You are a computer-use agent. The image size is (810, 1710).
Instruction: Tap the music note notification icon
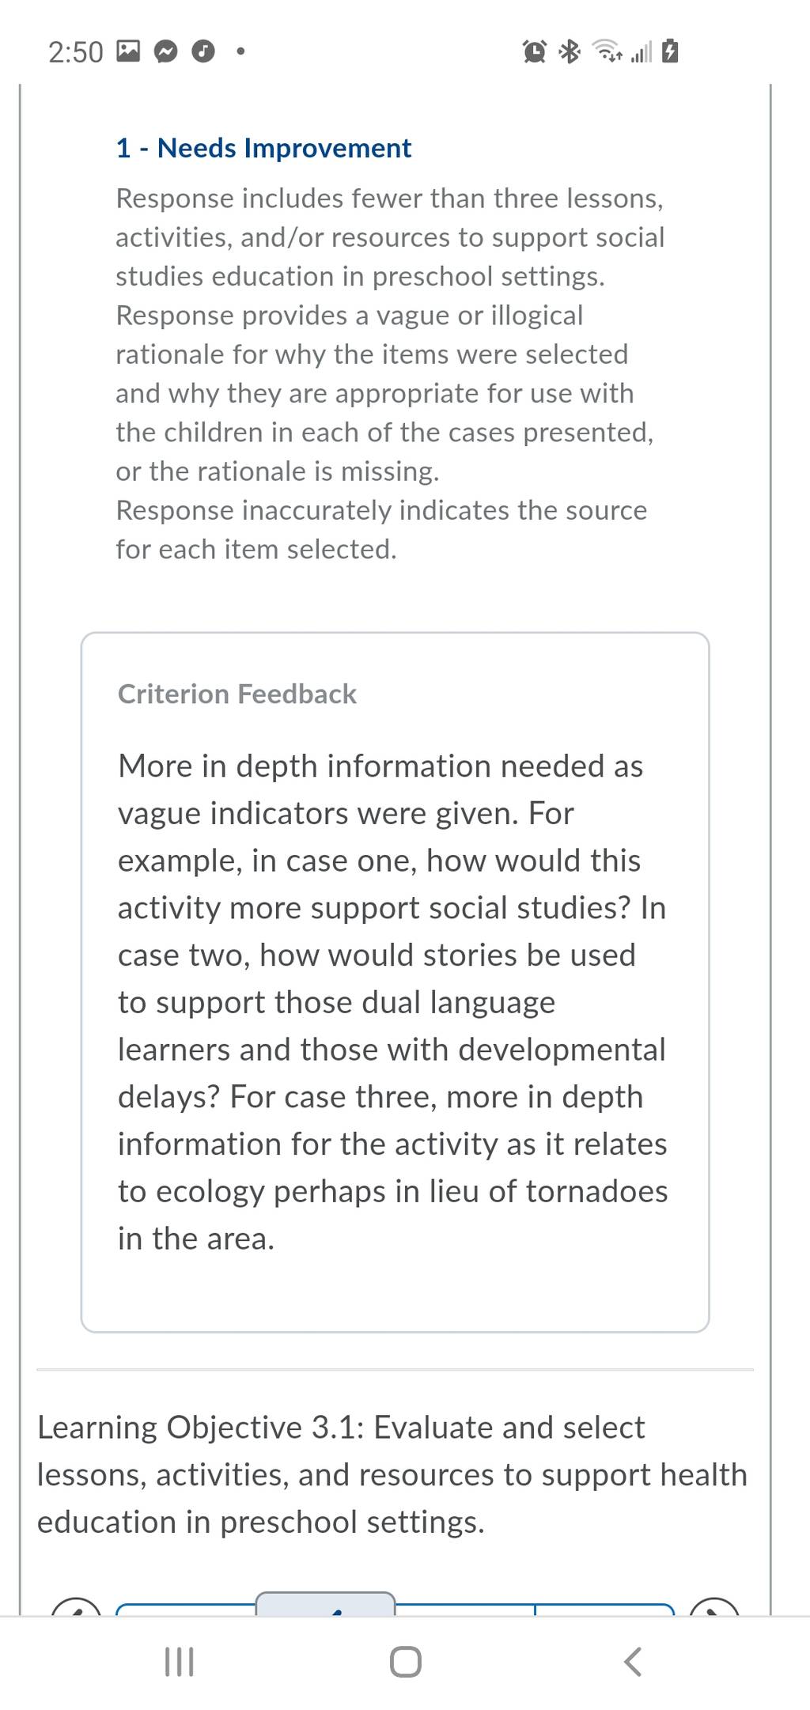[x=203, y=52]
